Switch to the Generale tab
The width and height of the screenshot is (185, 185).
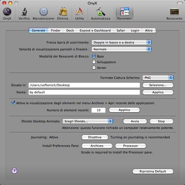[38, 30]
